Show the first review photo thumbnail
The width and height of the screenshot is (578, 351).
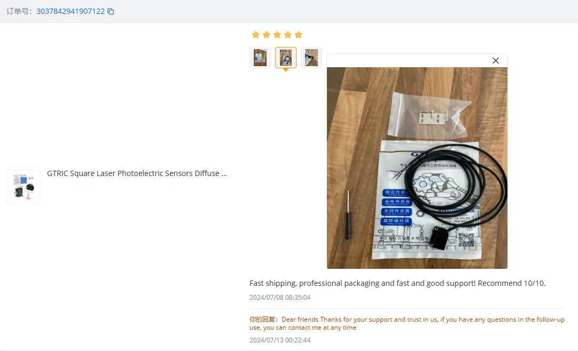point(260,58)
